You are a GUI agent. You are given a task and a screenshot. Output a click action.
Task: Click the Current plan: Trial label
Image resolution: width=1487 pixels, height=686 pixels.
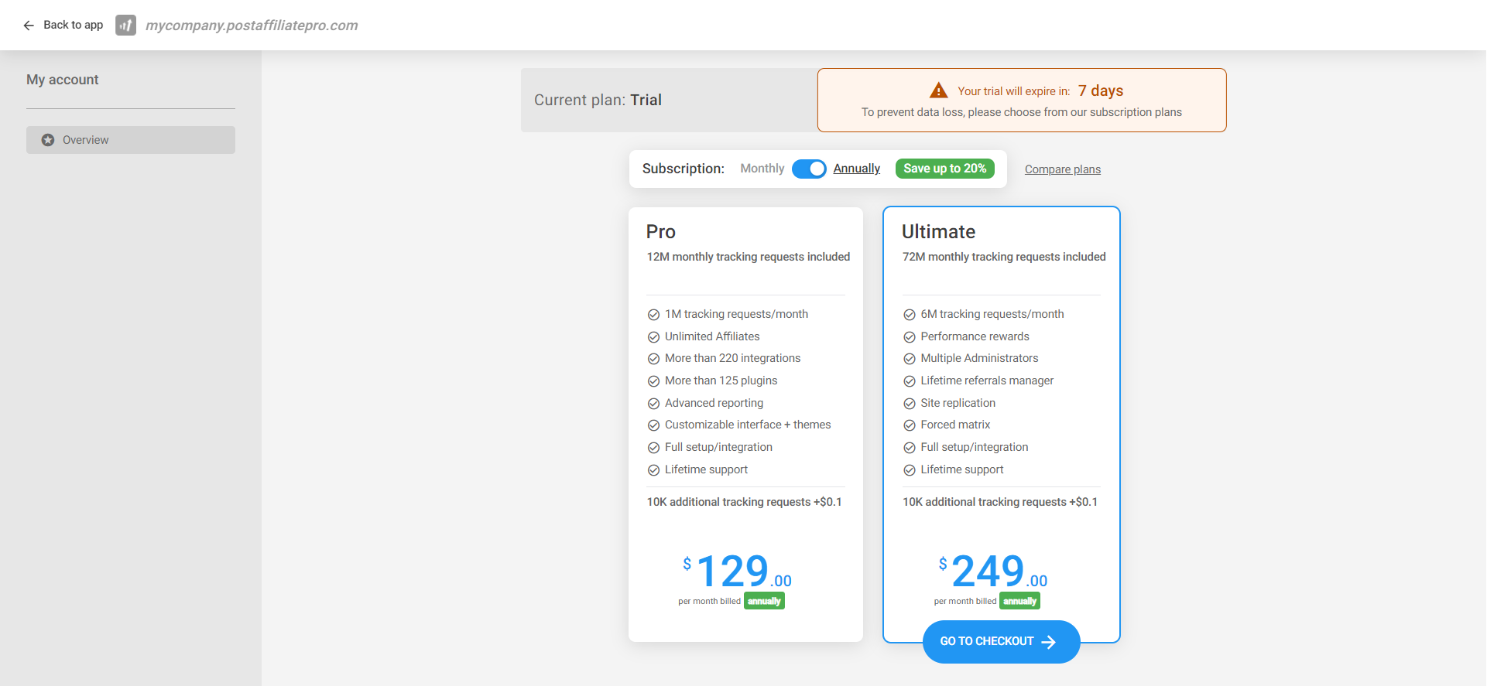coord(598,100)
